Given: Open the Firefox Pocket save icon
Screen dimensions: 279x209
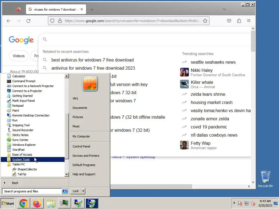Looking at the screenshot, I should pos(229,21).
